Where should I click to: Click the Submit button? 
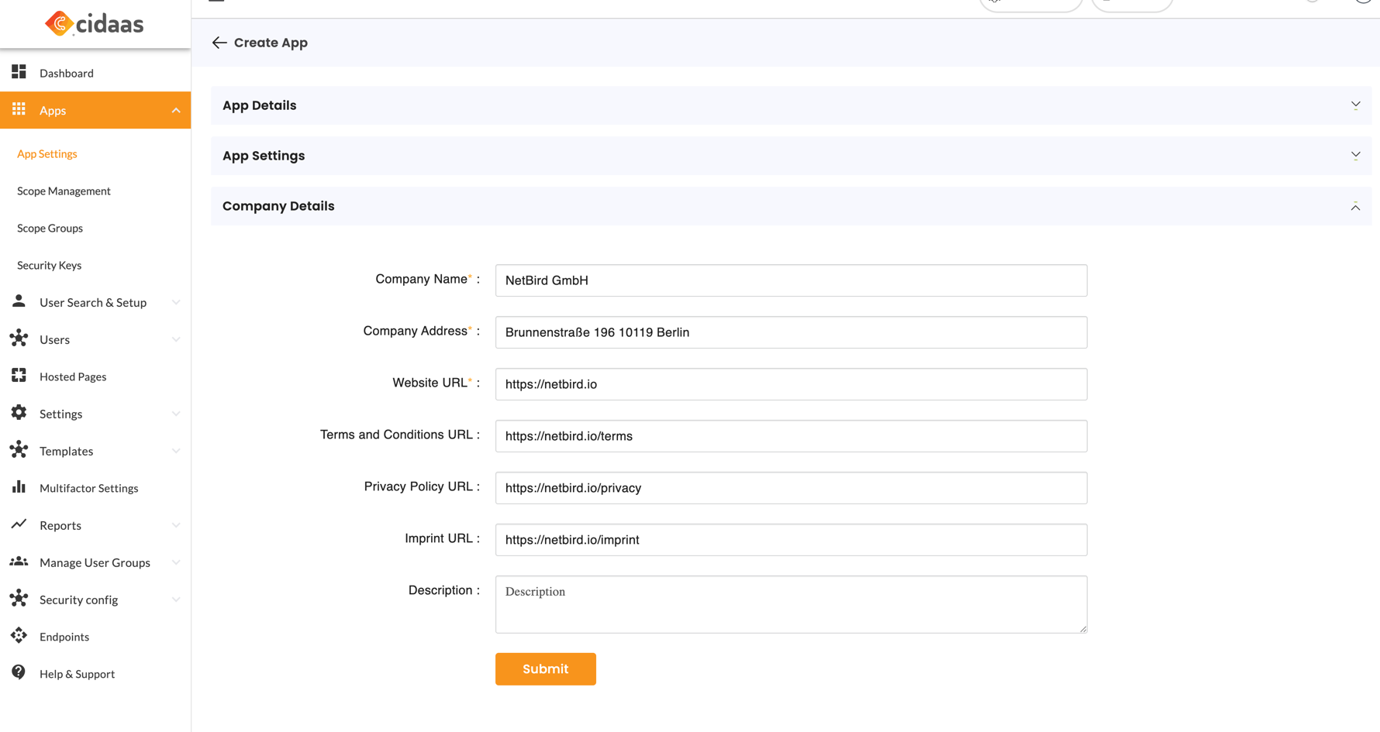545,668
